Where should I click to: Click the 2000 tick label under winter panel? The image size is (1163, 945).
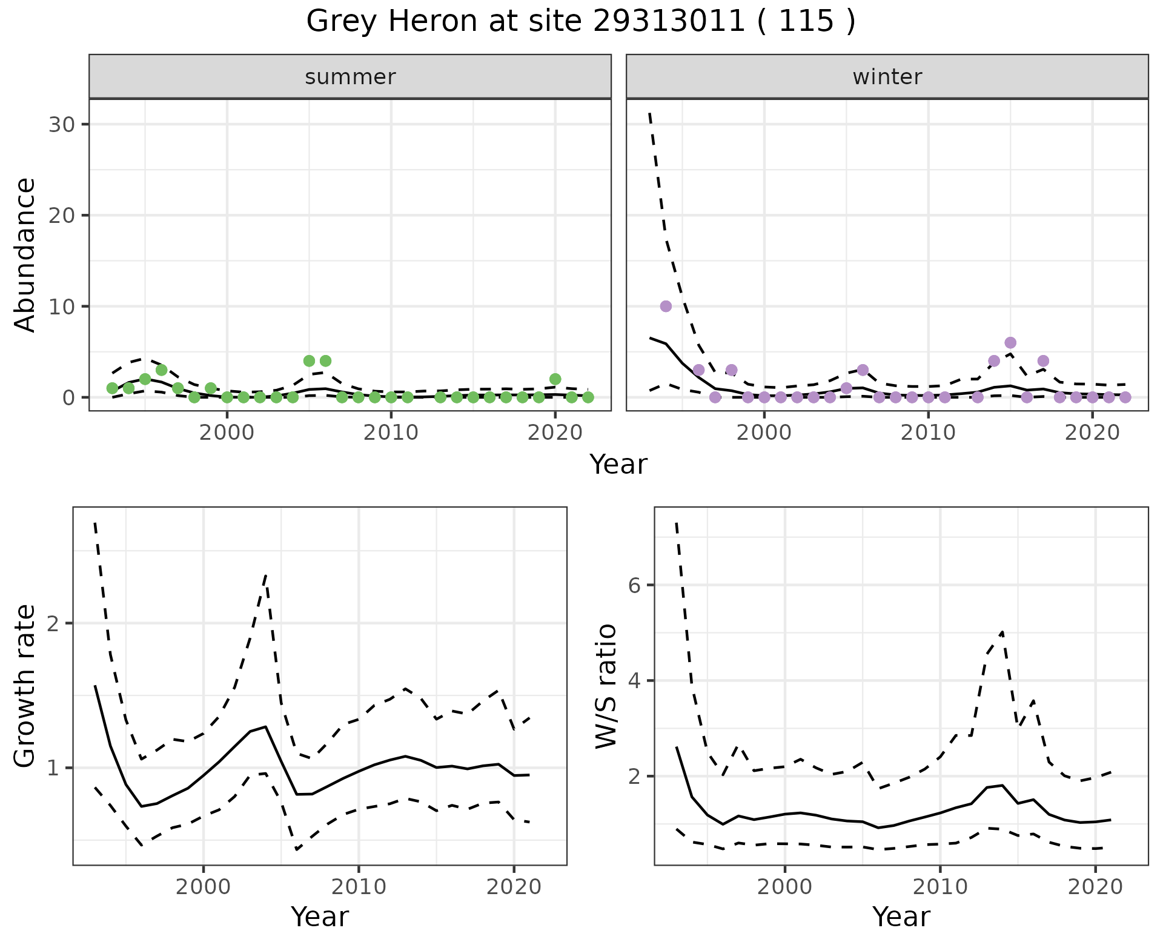click(764, 433)
